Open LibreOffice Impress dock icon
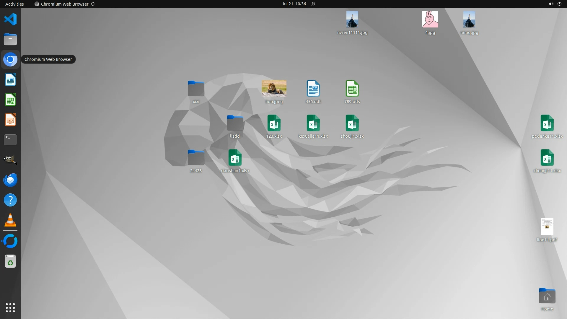Image resolution: width=567 pixels, height=319 pixels. click(10, 120)
